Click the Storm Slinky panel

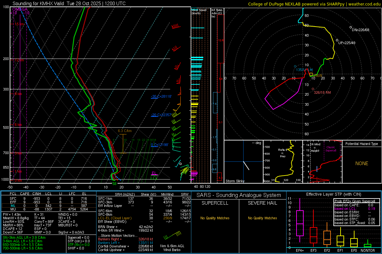point(243,162)
